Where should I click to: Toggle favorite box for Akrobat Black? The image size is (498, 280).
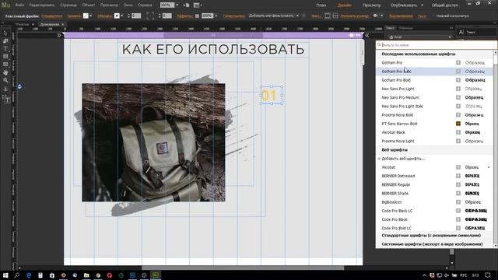[x=458, y=132]
